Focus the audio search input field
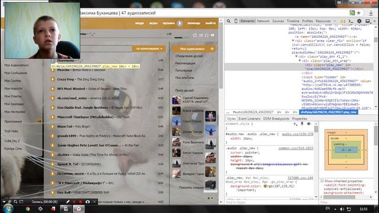 click(x=105, y=49)
